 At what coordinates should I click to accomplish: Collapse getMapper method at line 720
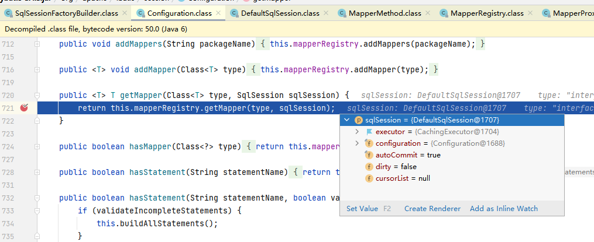(37, 95)
